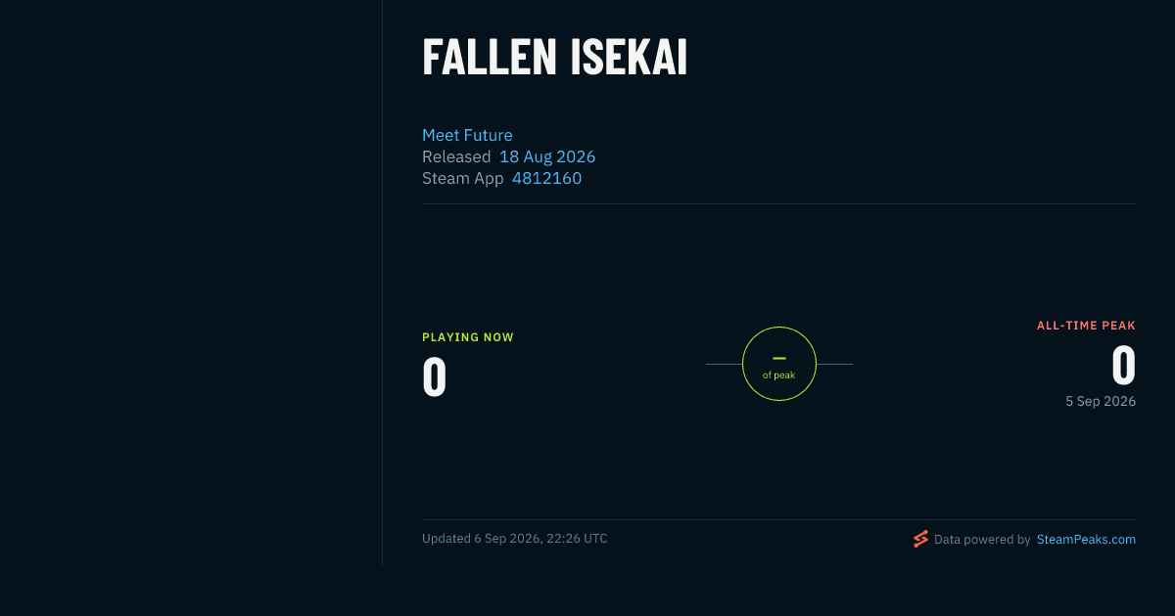Click the all-time peak value zero
Screen dimensions: 1175x616
pyautogui.click(x=1123, y=366)
